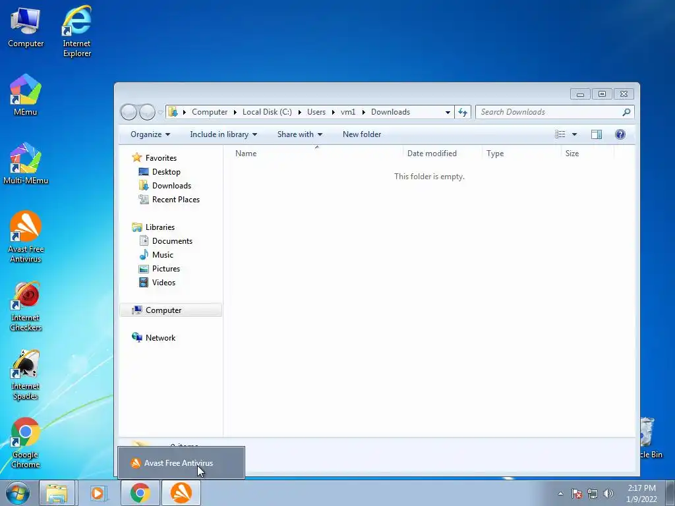Image resolution: width=675 pixels, height=506 pixels.
Task: Expand the arrow after Users breadcrumb
Action: click(x=333, y=112)
